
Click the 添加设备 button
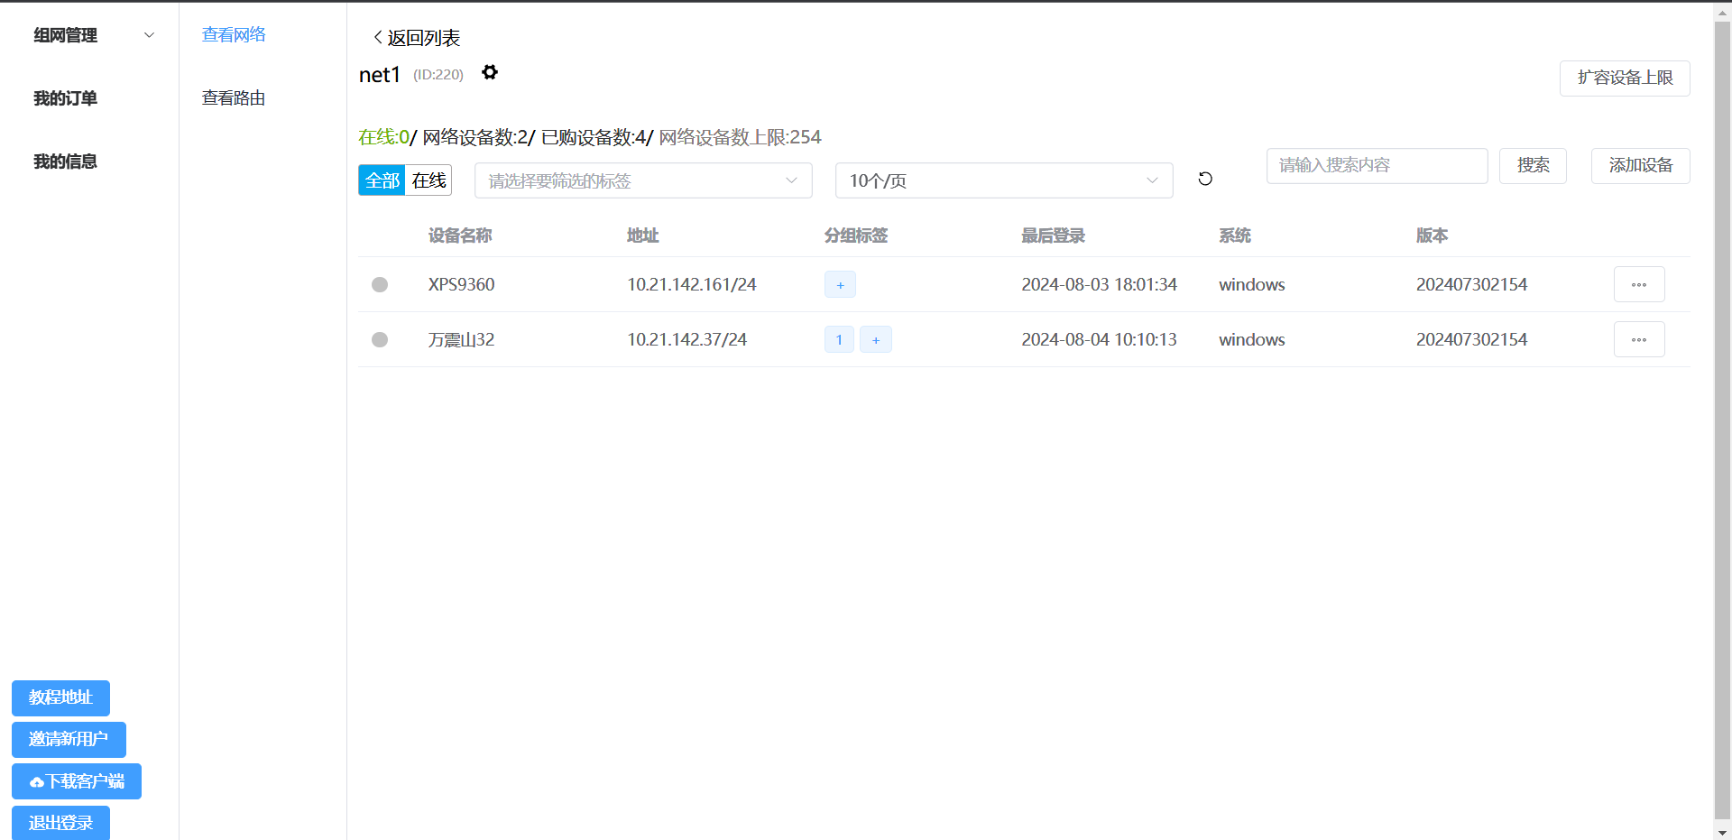[1640, 165]
